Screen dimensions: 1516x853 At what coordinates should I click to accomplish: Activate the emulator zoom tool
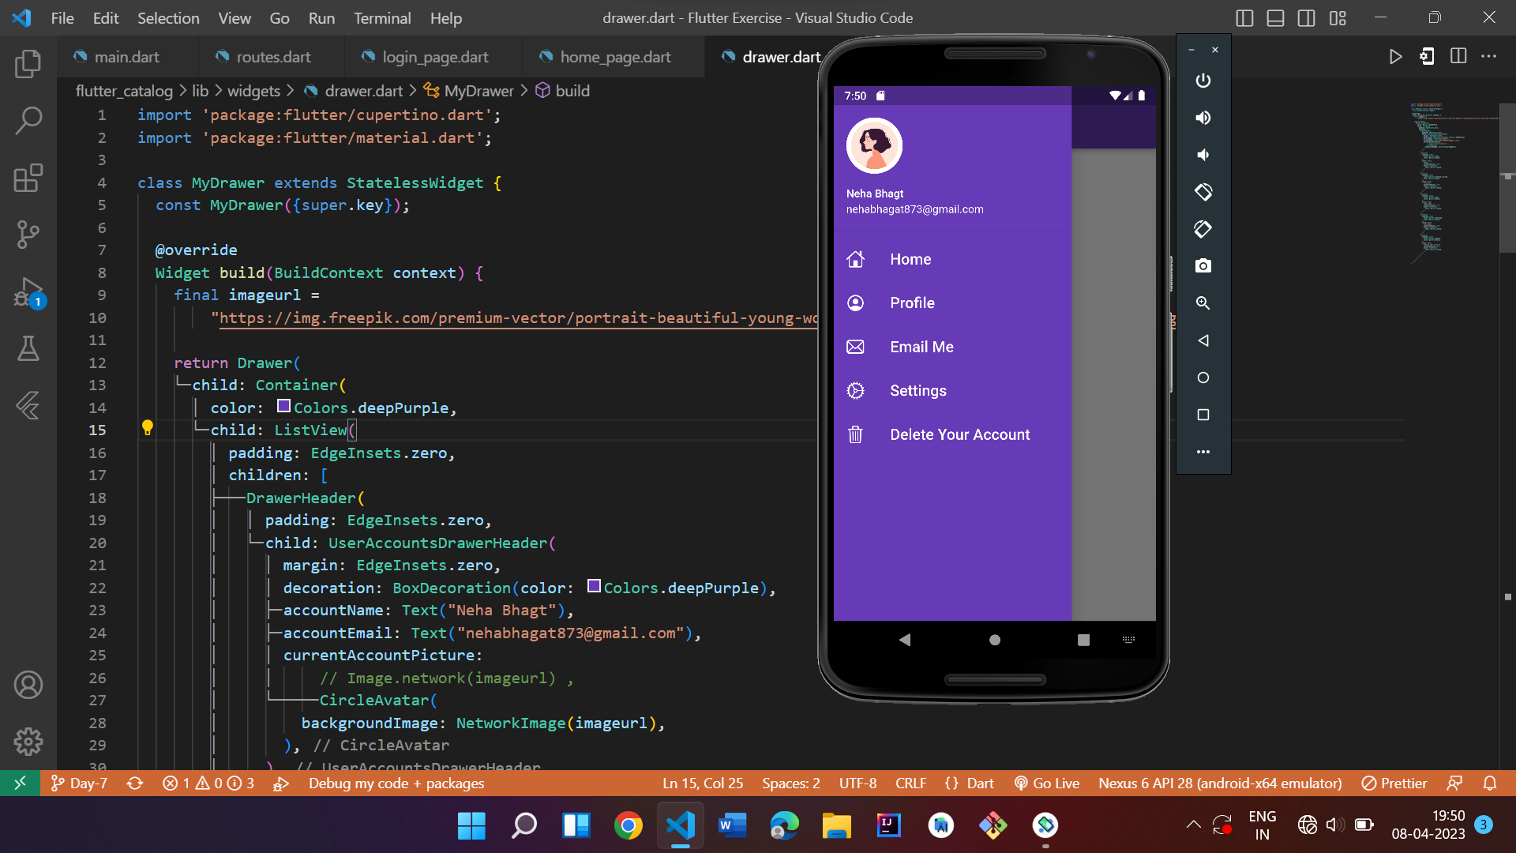click(1203, 303)
